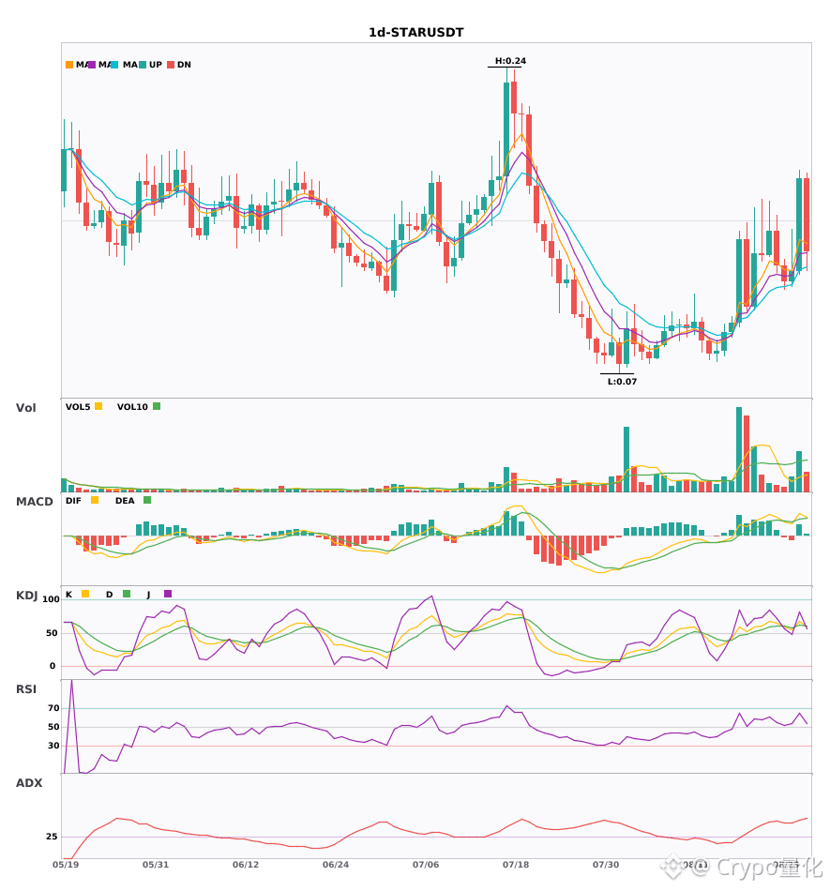Click the 07/06 date label

426,865
